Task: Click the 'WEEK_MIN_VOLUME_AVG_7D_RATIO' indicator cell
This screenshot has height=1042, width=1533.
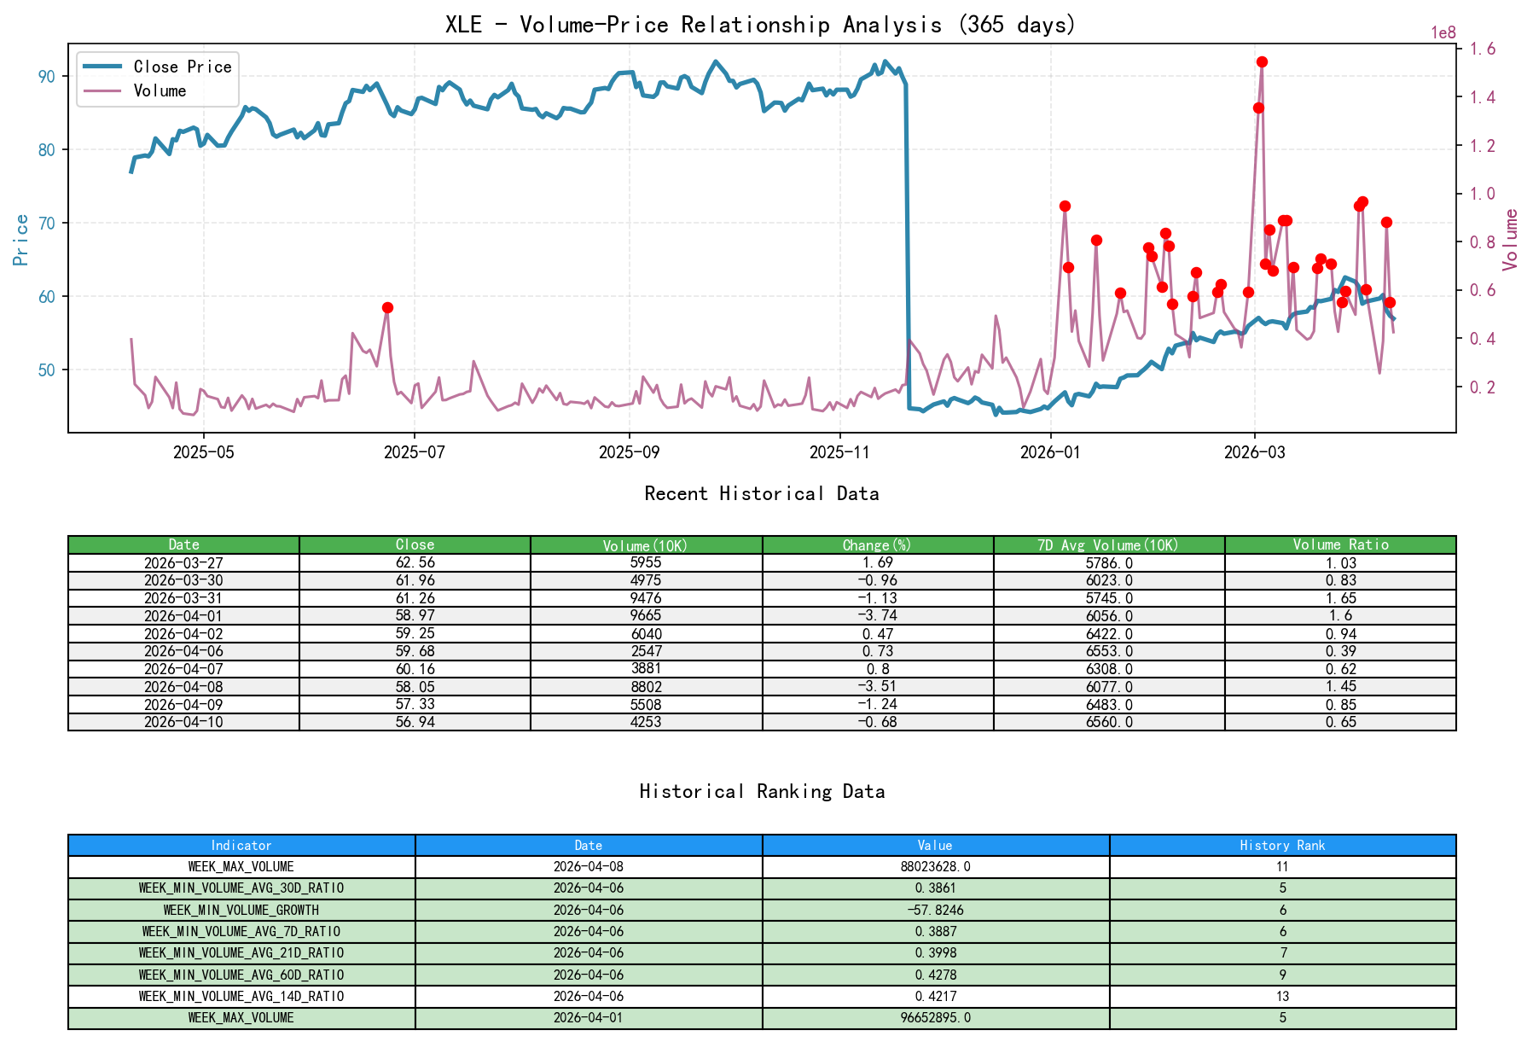Action: (x=241, y=932)
